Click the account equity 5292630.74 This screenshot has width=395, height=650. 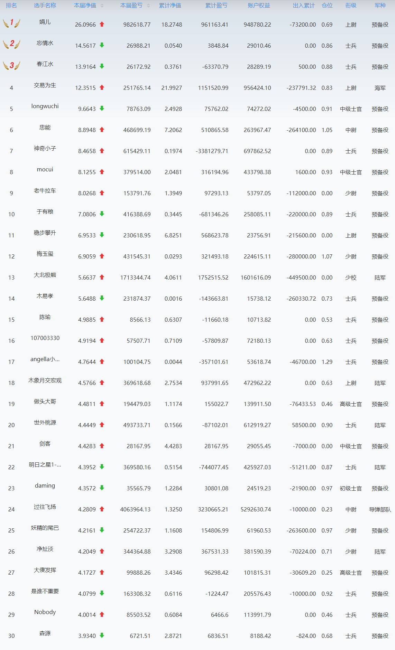(256, 509)
